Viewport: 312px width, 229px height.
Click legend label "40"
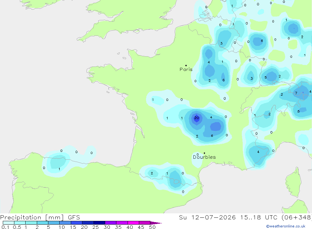point(130,227)
